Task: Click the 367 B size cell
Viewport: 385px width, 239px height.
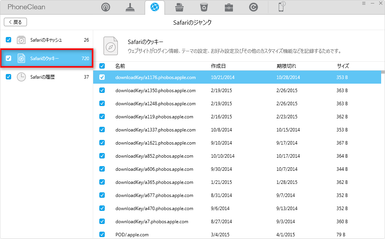Action: click(342, 143)
